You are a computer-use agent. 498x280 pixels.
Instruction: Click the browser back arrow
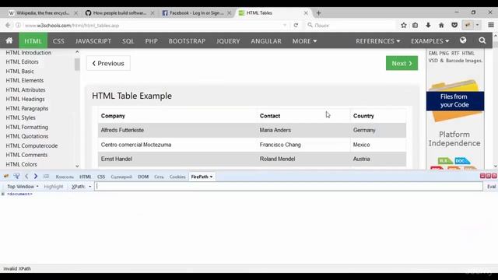pos(8,25)
